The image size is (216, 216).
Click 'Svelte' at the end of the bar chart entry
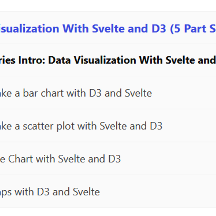(x=138, y=93)
